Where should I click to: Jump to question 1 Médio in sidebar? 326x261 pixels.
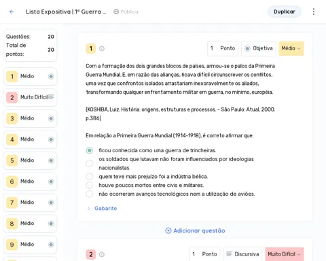pos(30,76)
